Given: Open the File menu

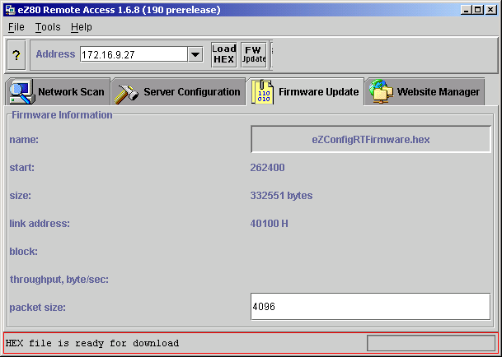Looking at the screenshot, I should (16, 27).
